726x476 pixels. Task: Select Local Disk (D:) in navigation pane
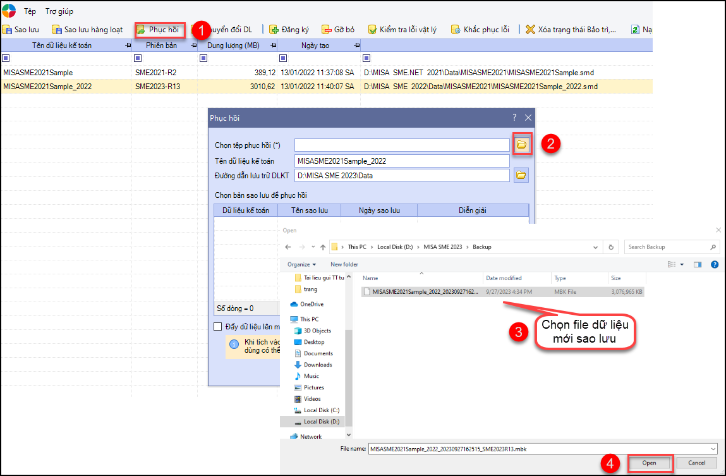(321, 422)
